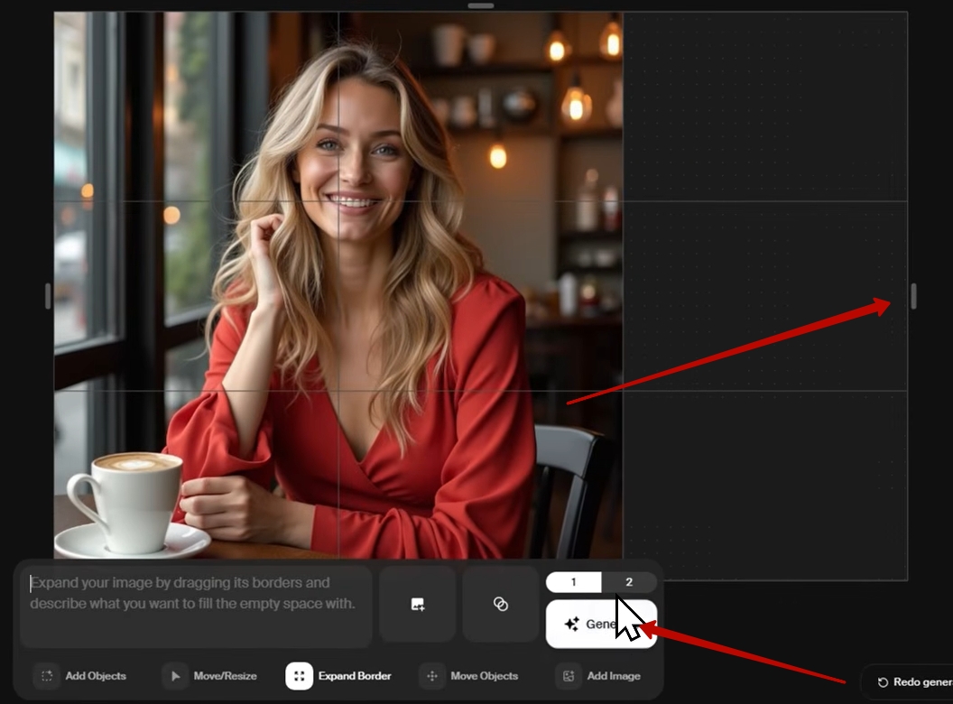This screenshot has height=704, width=953.
Task: Switch to the Move Objects label tab
Action: 485,676
